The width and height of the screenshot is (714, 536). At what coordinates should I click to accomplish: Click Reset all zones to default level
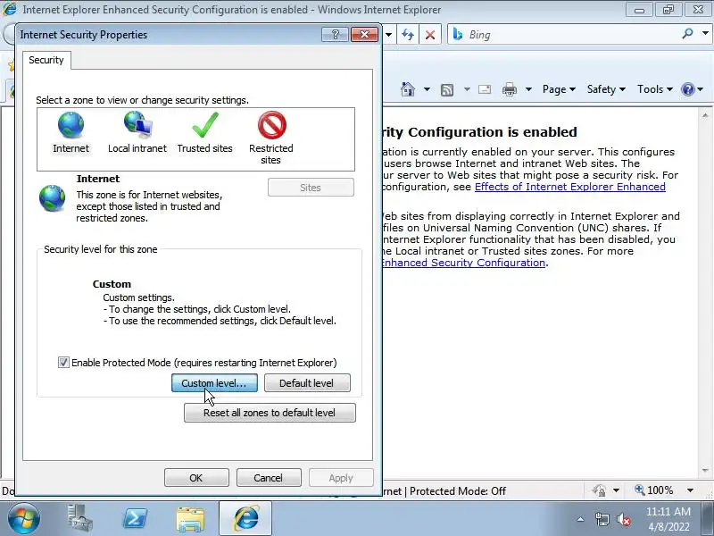tap(270, 413)
